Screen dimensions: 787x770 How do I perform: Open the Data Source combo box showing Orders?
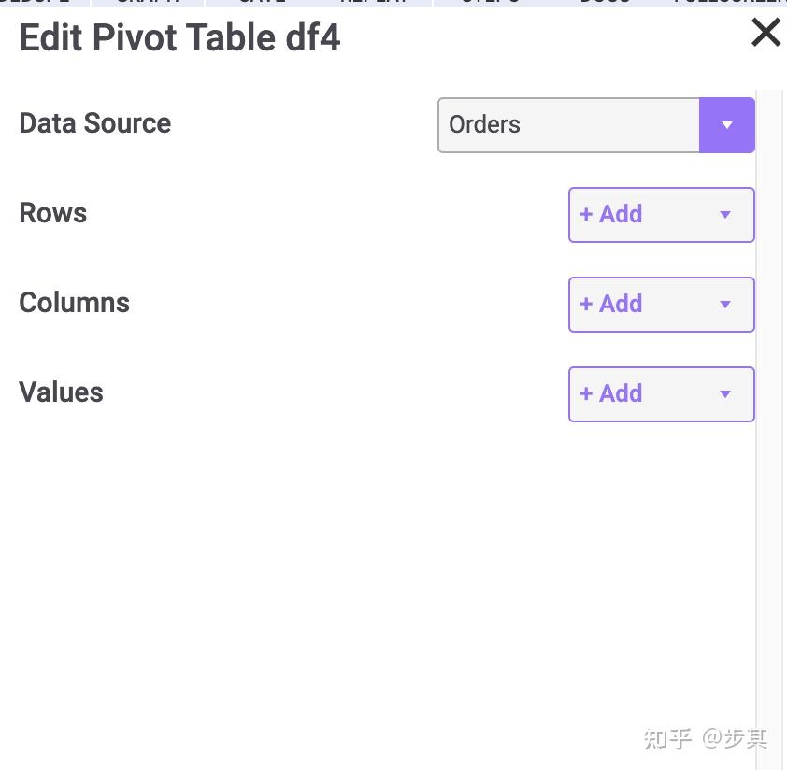(568, 124)
